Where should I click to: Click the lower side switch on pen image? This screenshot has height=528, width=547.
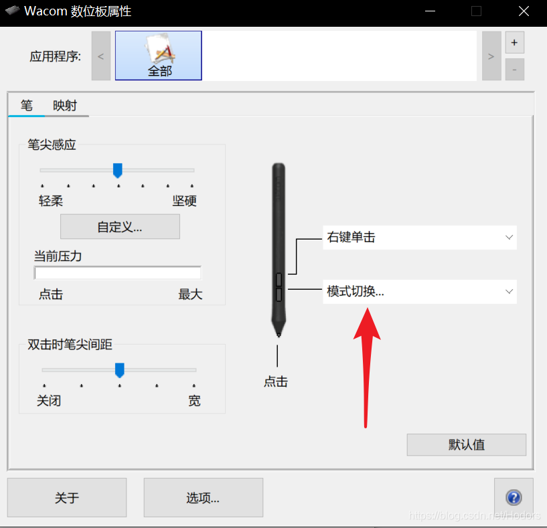point(279,294)
